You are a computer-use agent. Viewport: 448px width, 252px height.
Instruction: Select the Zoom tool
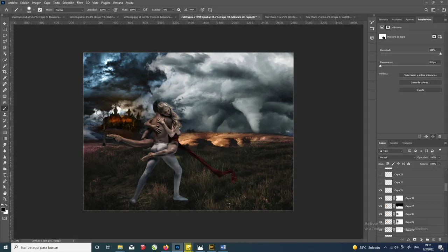point(5,199)
